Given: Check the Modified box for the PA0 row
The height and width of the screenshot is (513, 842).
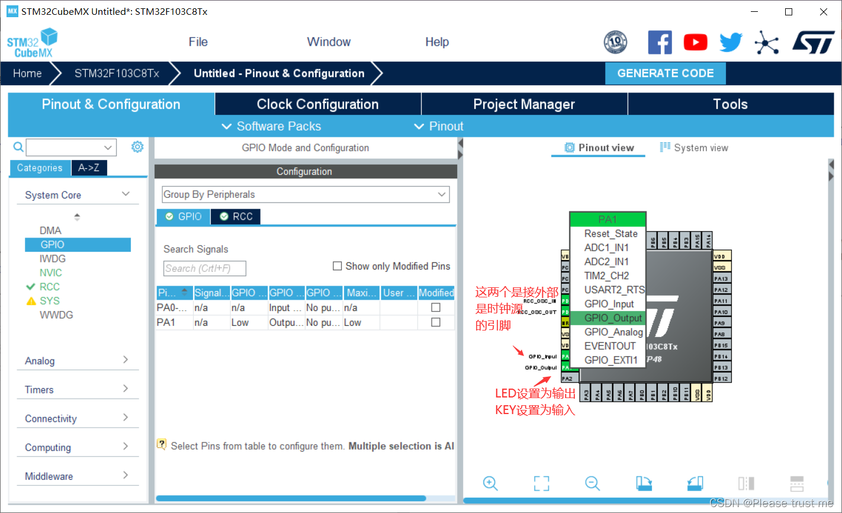Looking at the screenshot, I should coord(436,307).
